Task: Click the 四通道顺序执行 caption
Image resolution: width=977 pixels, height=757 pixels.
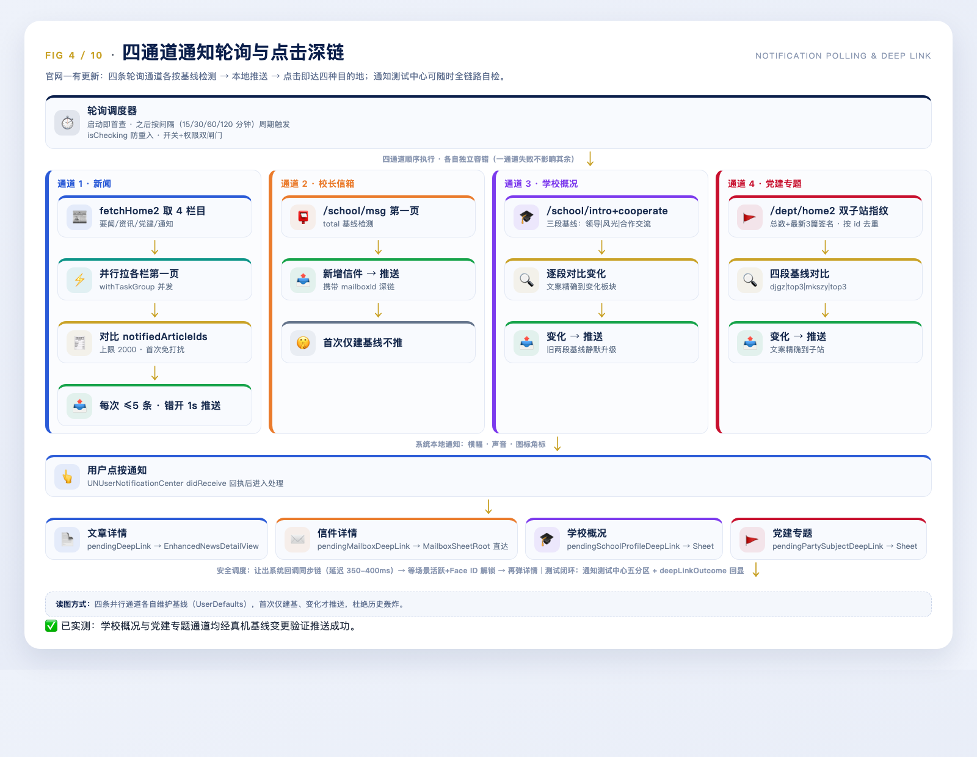Action: coord(478,159)
